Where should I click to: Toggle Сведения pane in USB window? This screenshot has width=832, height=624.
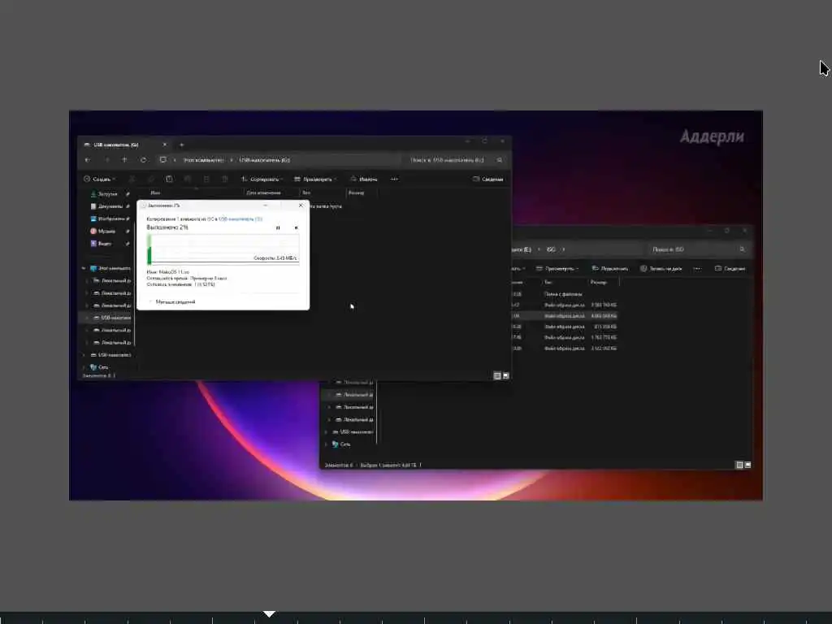[487, 180]
